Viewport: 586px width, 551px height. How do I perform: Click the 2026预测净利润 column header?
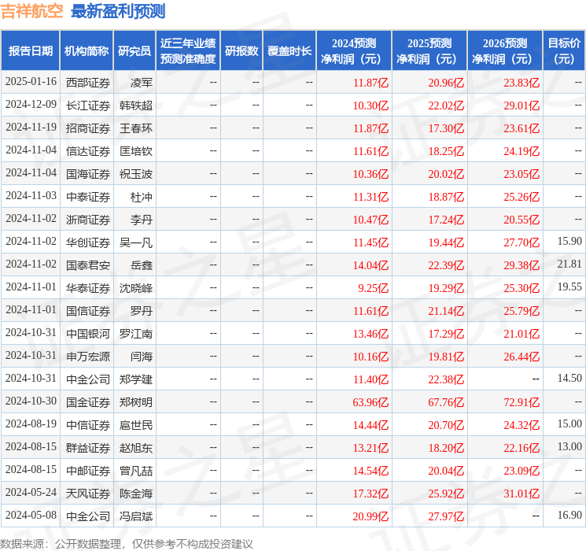[505, 50]
